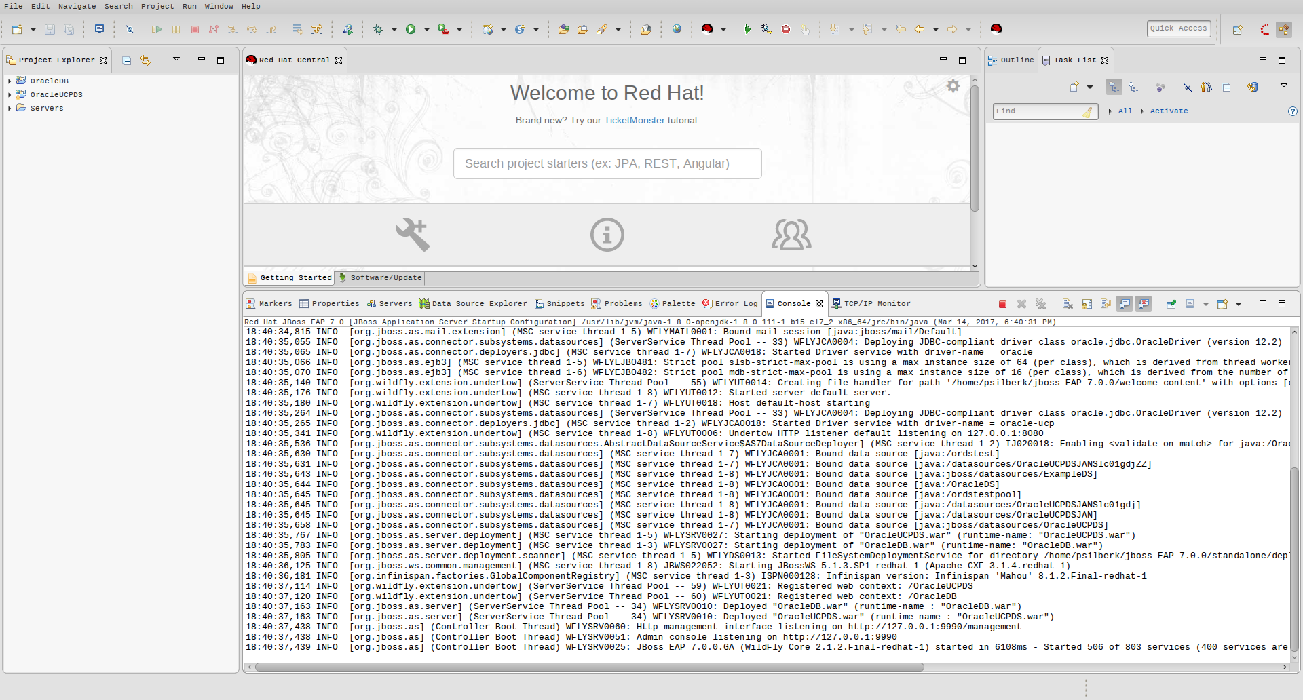Click the Open Task folder icon
Screen dimensions: 1303x700
point(582,29)
